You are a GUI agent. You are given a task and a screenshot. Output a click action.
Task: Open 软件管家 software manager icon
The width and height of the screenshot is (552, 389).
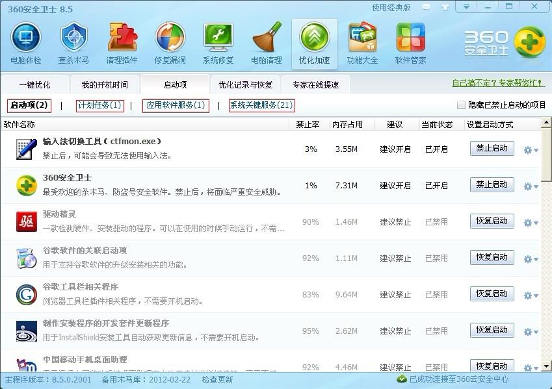click(x=410, y=38)
